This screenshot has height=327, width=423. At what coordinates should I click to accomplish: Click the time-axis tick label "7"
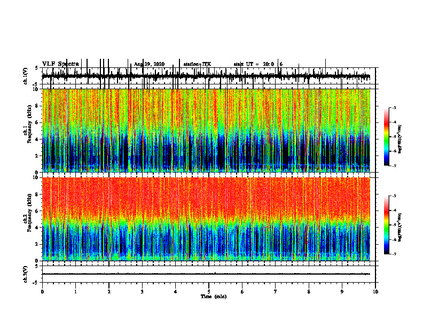pyautogui.click(x=276, y=292)
